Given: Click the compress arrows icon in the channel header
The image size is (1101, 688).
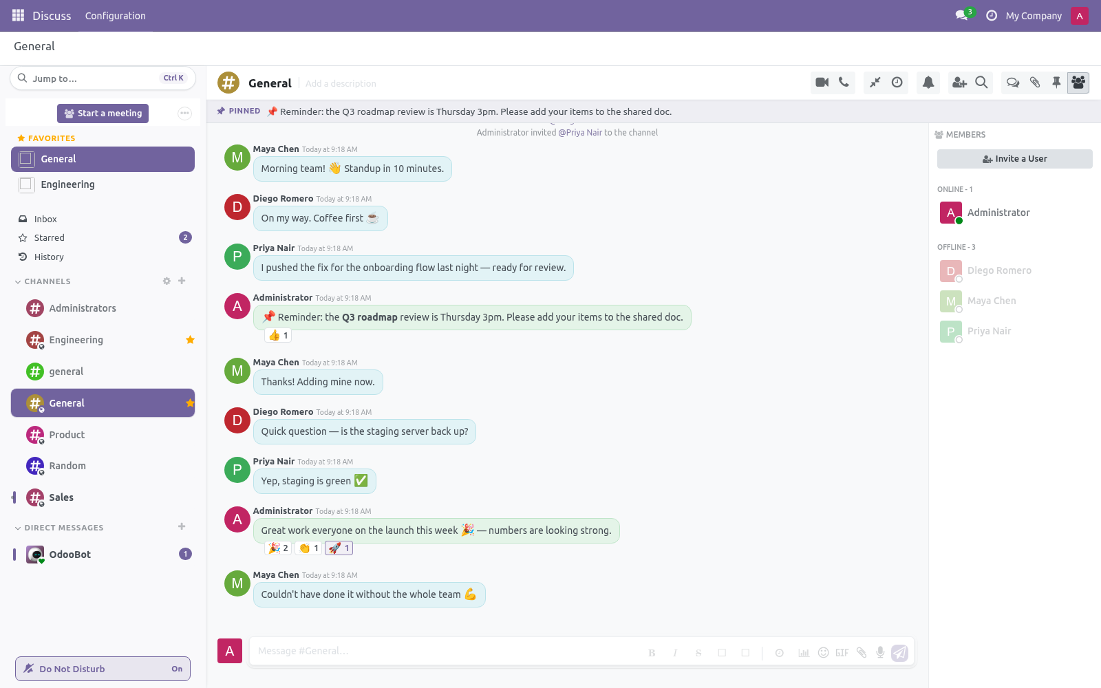Looking at the screenshot, I should [875, 83].
